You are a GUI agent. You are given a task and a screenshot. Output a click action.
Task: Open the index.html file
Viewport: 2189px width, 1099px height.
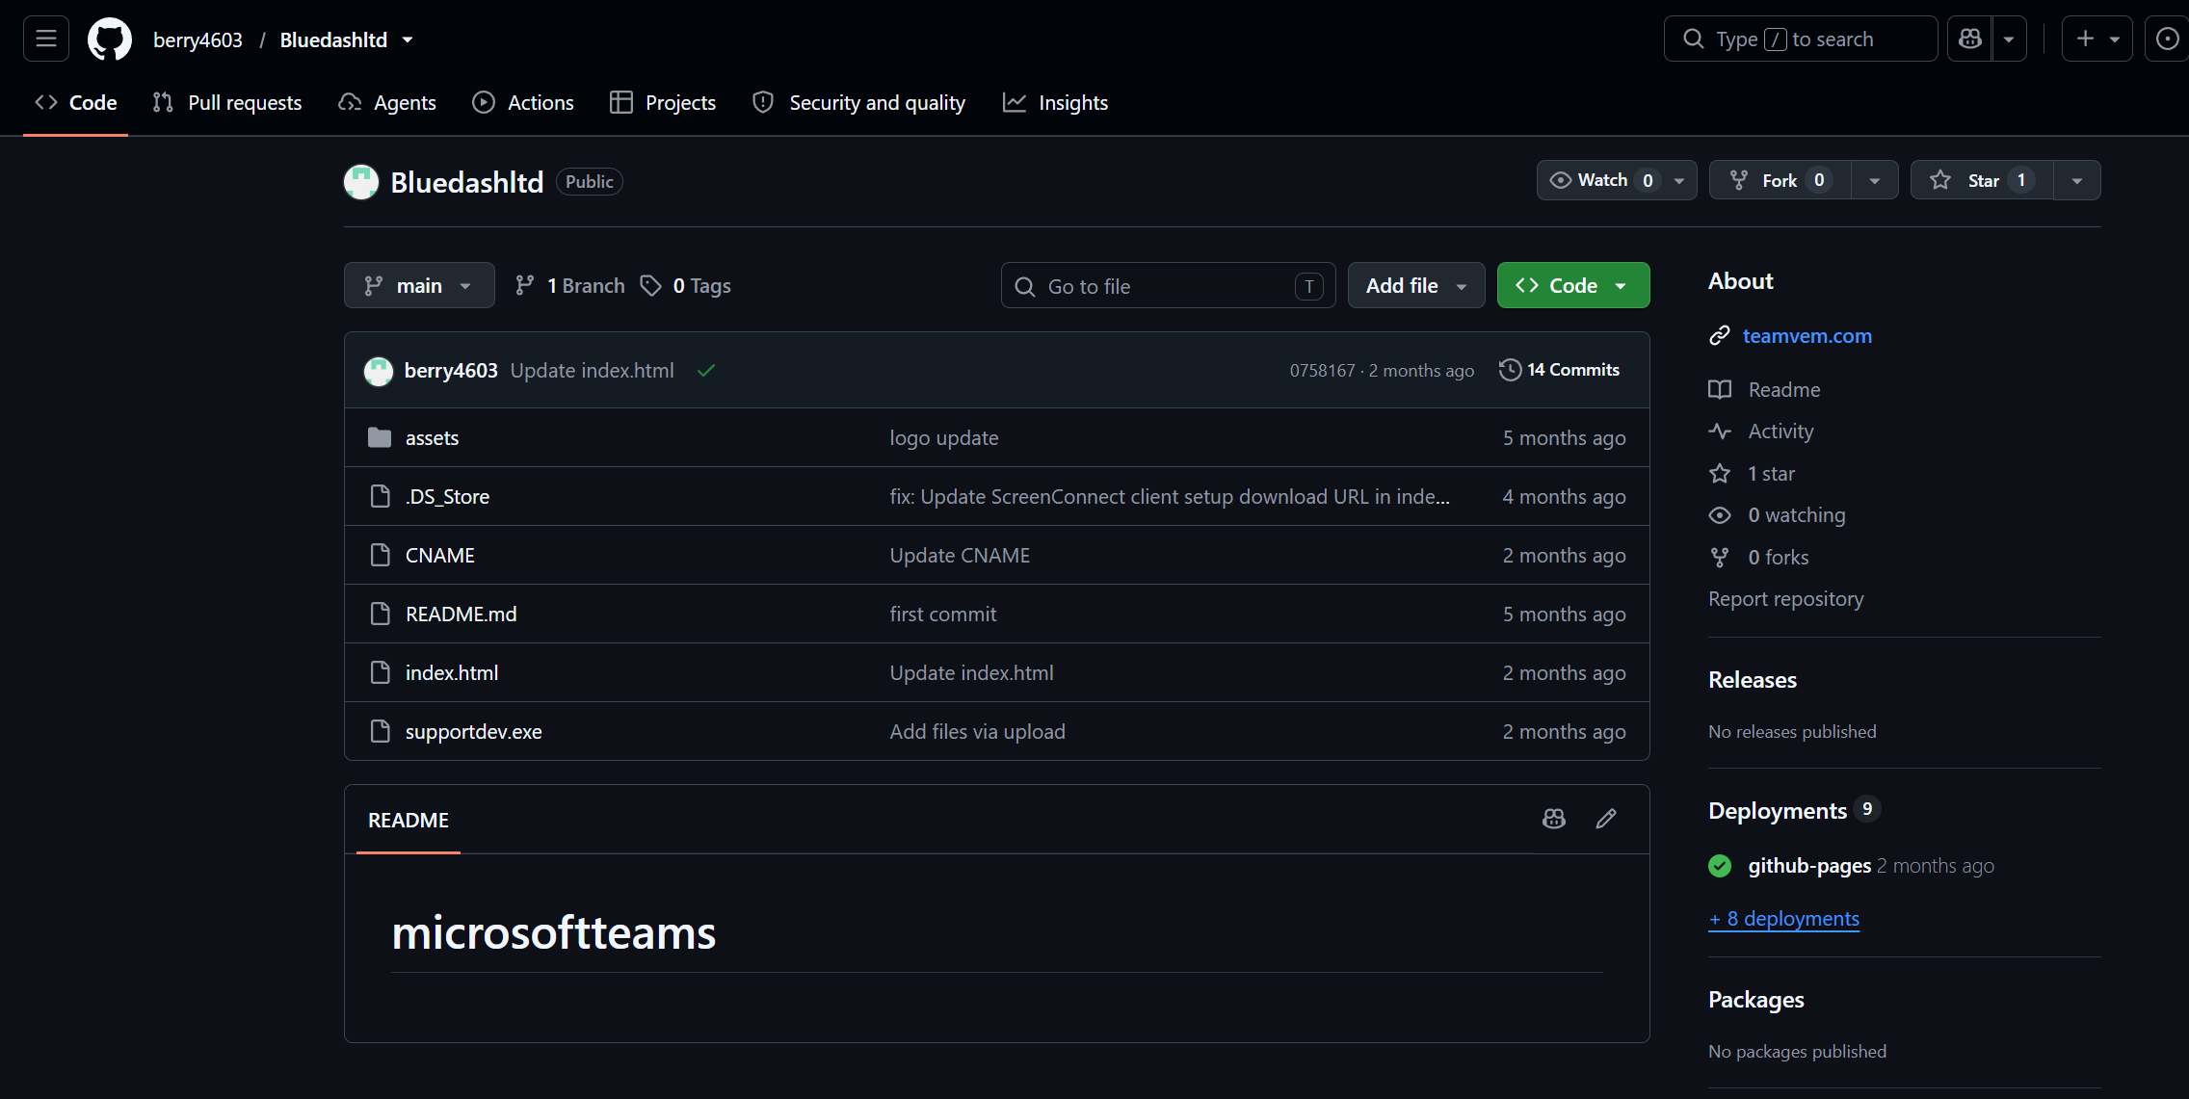[452, 672]
